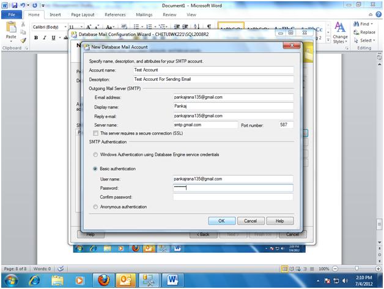
Task: Click the Clear Formatting icon
Action: tap(124, 26)
